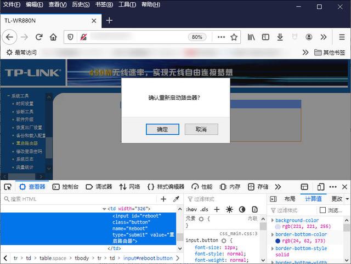This screenshot has height=264, width=351.
Task: Open the 帮助(H) menu
Action: pyautogui.click(x=151, y=4)
